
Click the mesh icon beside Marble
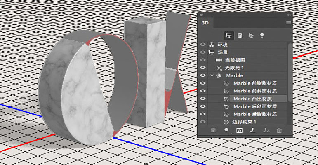click(x=219, y=75)
